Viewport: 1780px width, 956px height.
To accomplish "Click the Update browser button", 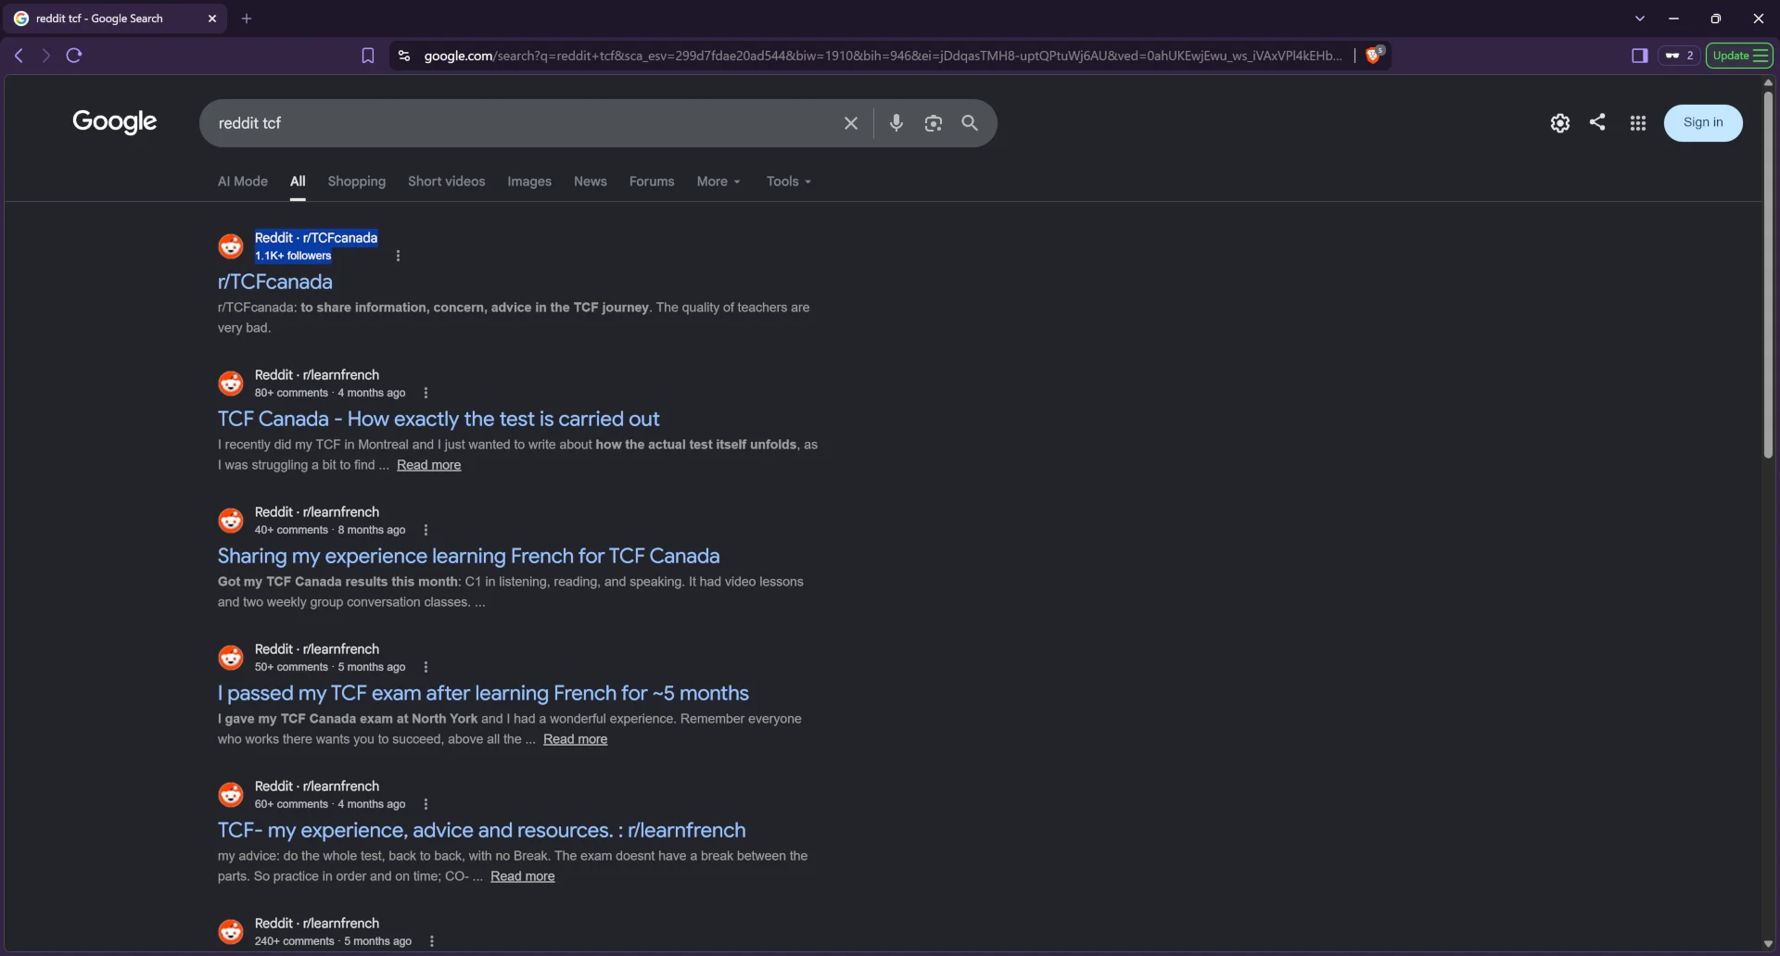I will click(x=1740, y=56).
